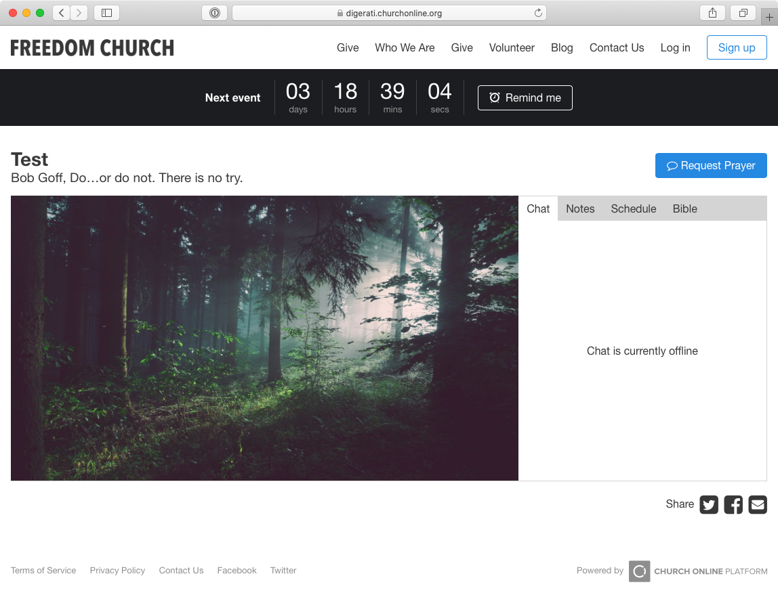
Task: Click the forest video thumbnail
Action: coord(264,338)
